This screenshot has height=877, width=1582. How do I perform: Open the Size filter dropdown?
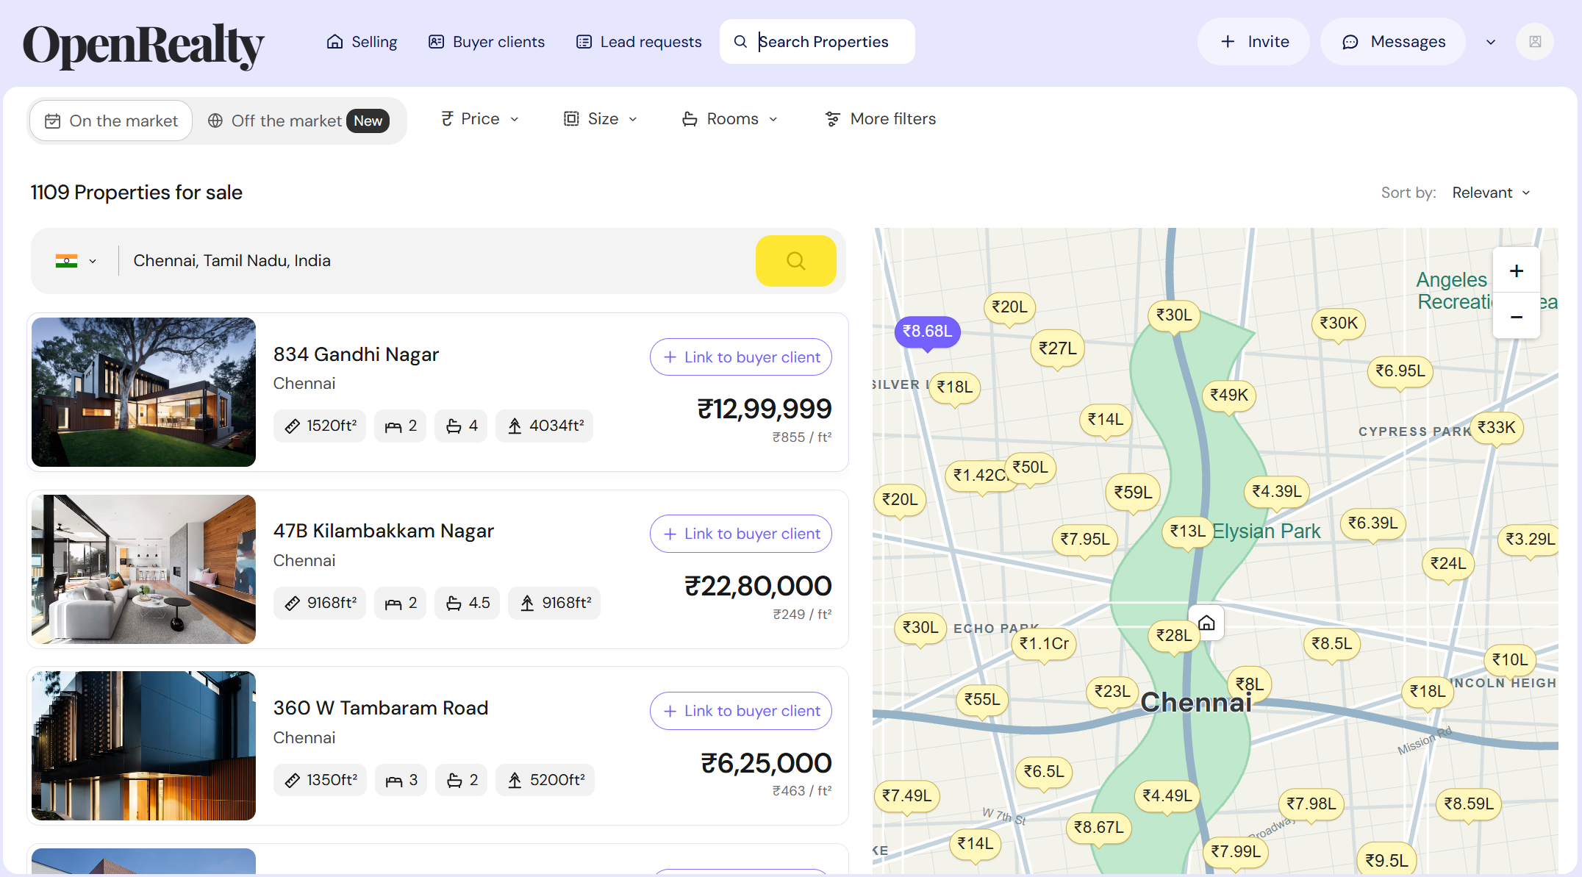point(600,119)
